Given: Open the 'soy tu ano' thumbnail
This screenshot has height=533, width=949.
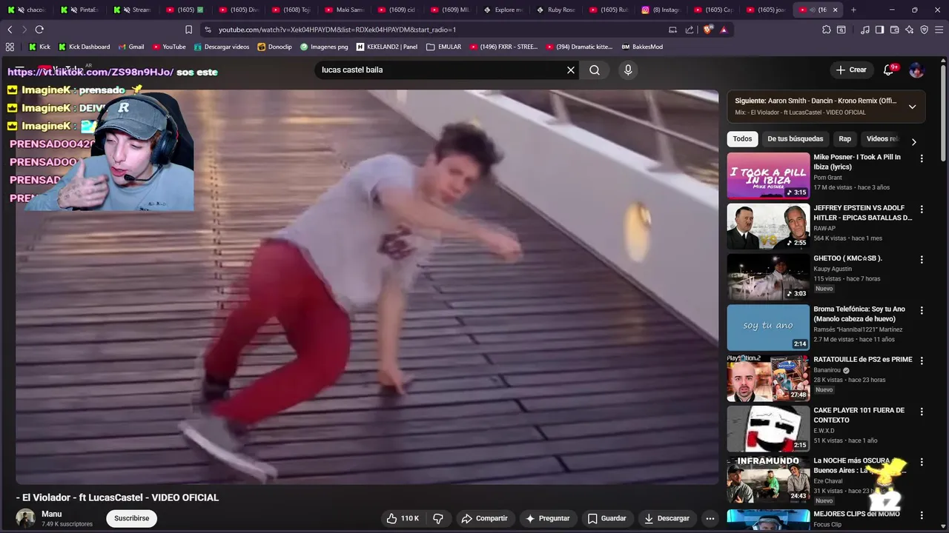Looking at the screenshot, I should click(768, 327).
